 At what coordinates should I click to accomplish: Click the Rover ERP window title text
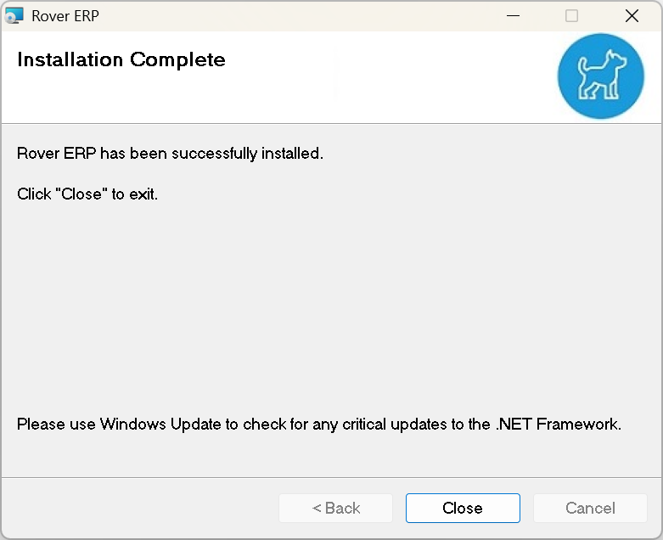point(65,15)
